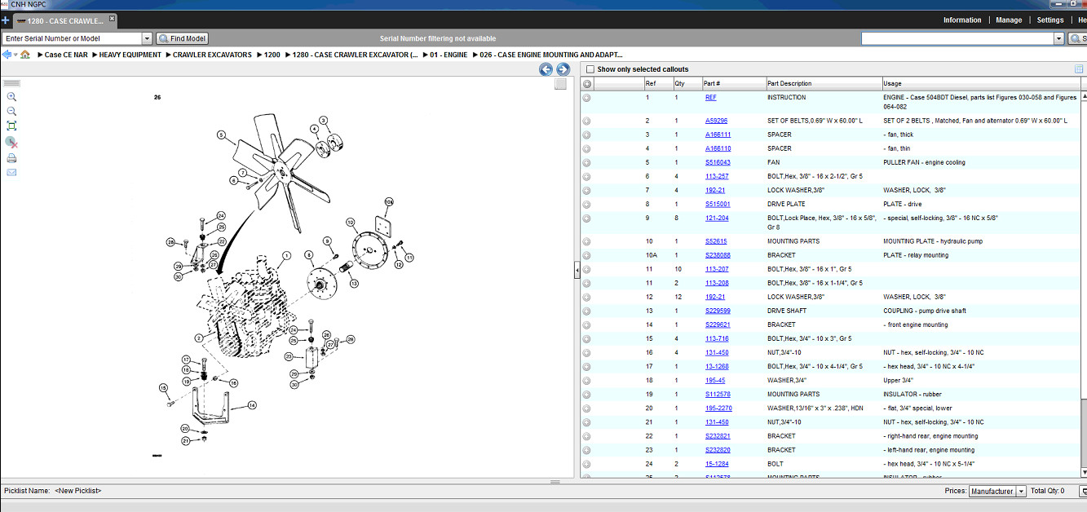Viewport: 1087px width, 512px height.
Task: Expand the CRAWLER EXCAVATORS breadcrumb
Action: [169, 55]
